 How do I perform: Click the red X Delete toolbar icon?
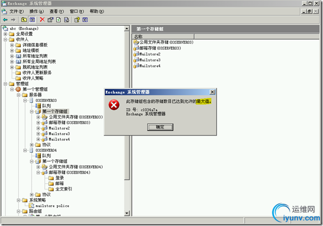pos(42,20)
